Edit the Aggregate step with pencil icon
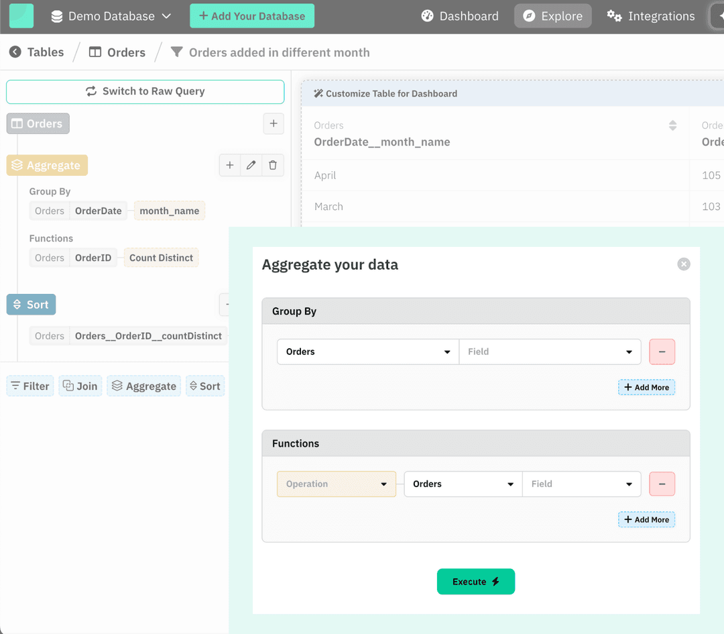This screenshot has height=634, width=724. click(251, 165)
